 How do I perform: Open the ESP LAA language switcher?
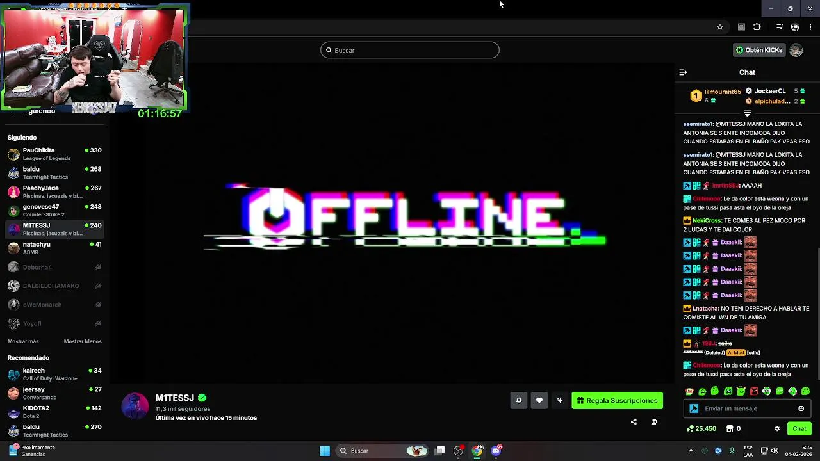(x=748, y=451)
